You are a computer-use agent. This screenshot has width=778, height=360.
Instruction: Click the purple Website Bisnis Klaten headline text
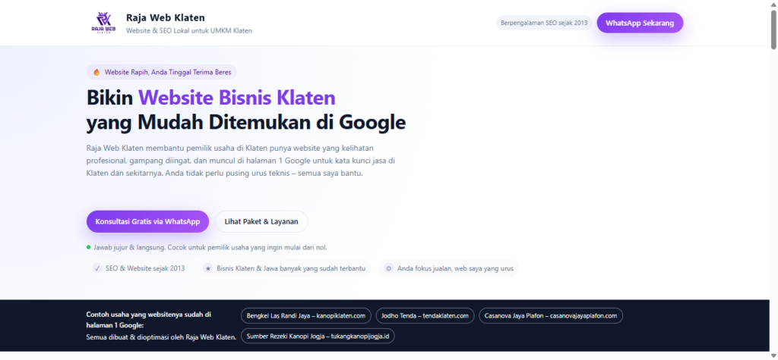[x=237, y=98]
